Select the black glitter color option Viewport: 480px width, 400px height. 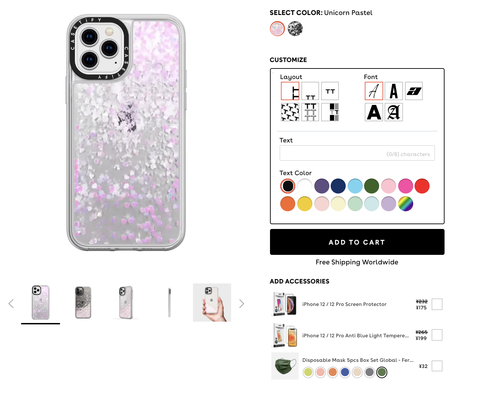click(x=295, y=29)
